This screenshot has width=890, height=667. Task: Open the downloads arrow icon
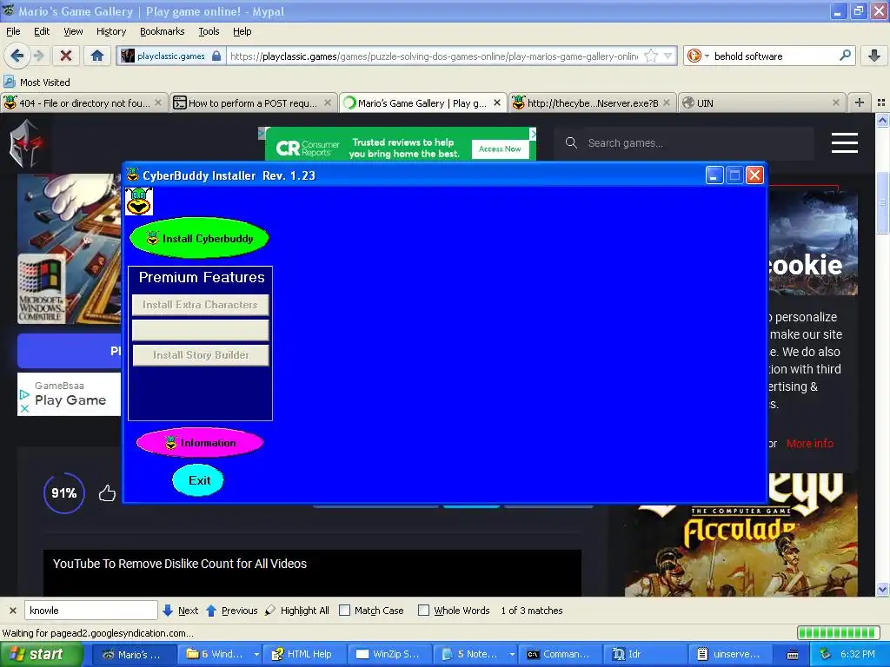[874, 56]
